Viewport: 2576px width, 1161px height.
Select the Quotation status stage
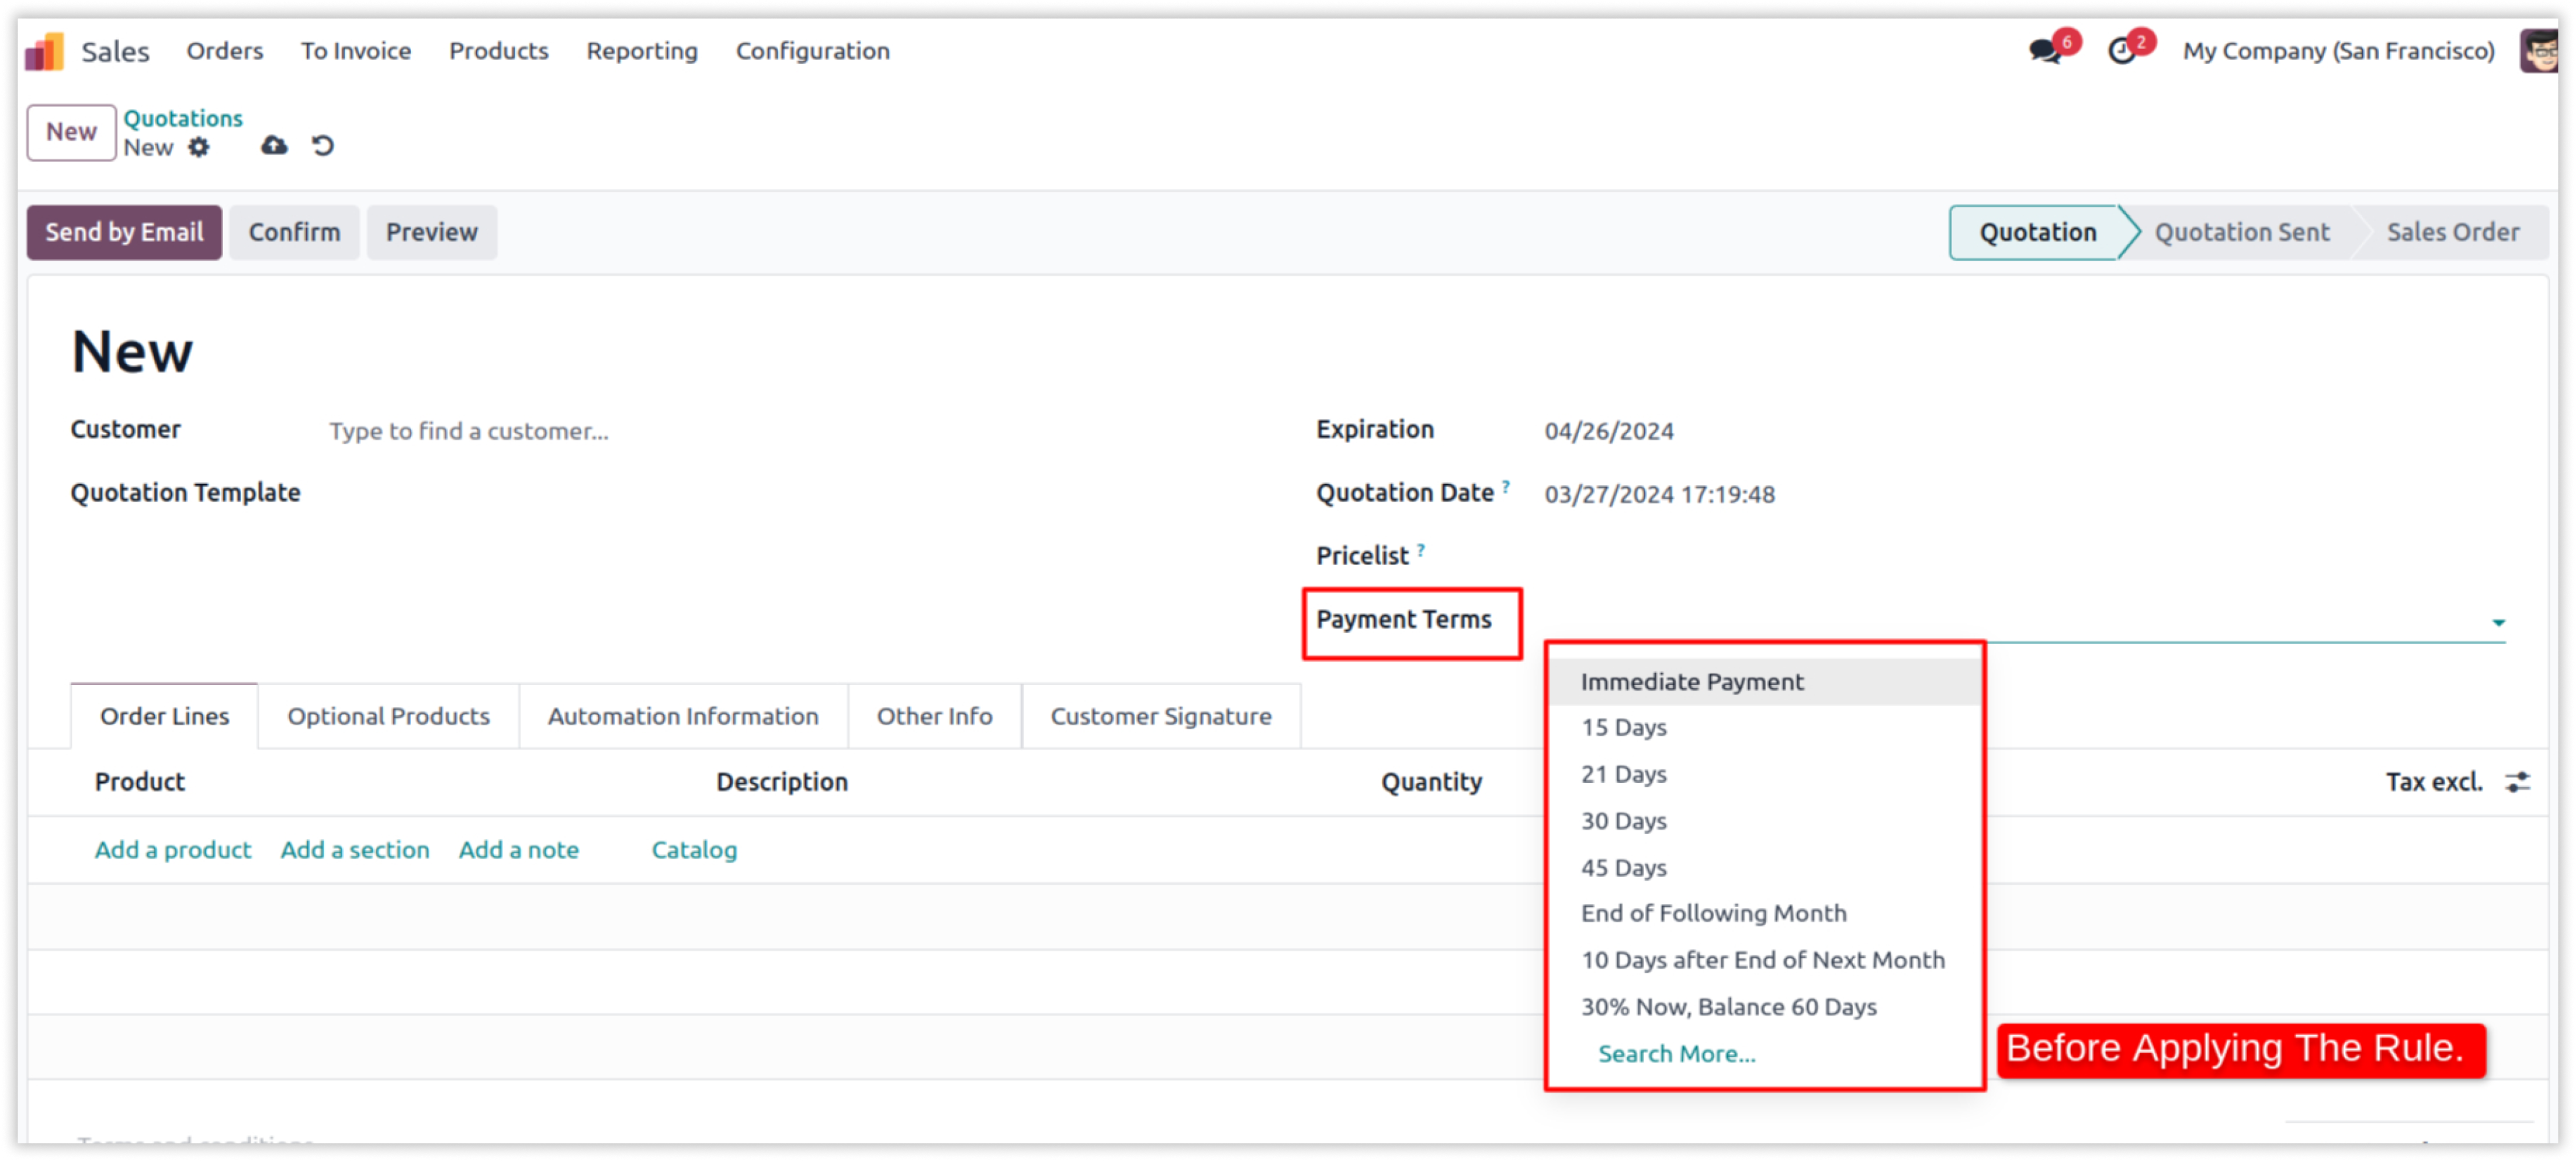tap(2037, 232)
